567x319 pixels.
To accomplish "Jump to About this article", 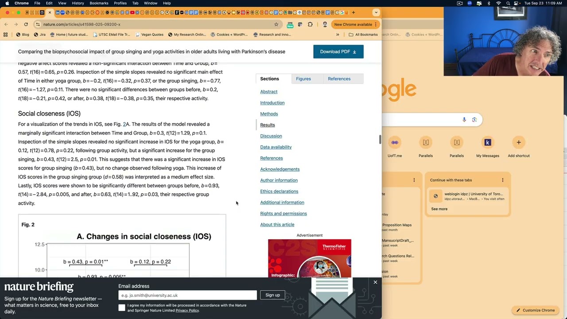I will click(277, 225).
